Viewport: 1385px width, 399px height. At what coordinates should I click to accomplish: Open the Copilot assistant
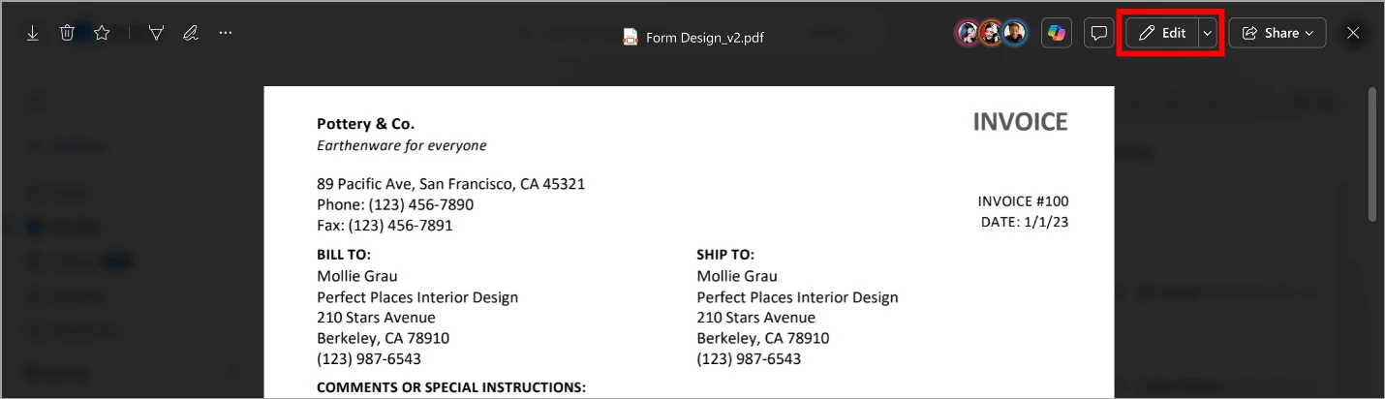click(x=1056, y=33)
